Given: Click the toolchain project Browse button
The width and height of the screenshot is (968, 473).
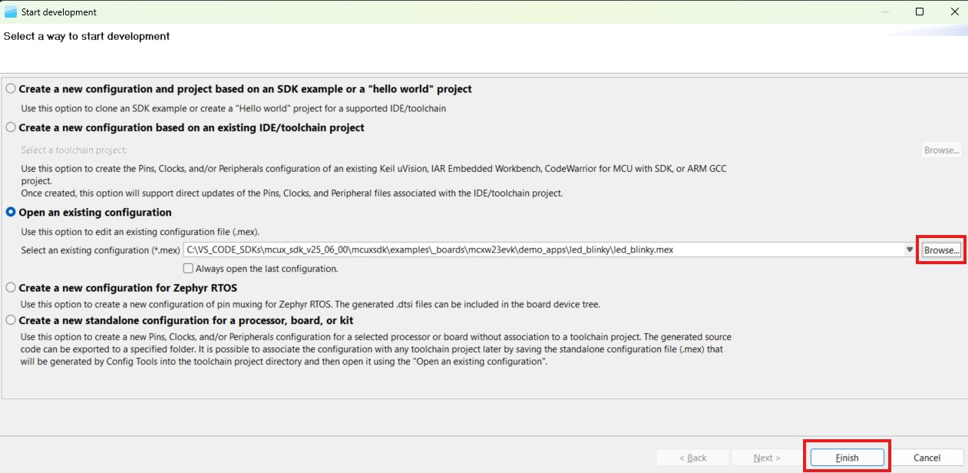Looking at the screenshot, I should (941, 150).
